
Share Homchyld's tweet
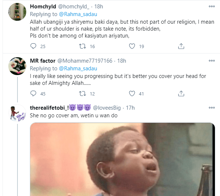tap(181, 46)
